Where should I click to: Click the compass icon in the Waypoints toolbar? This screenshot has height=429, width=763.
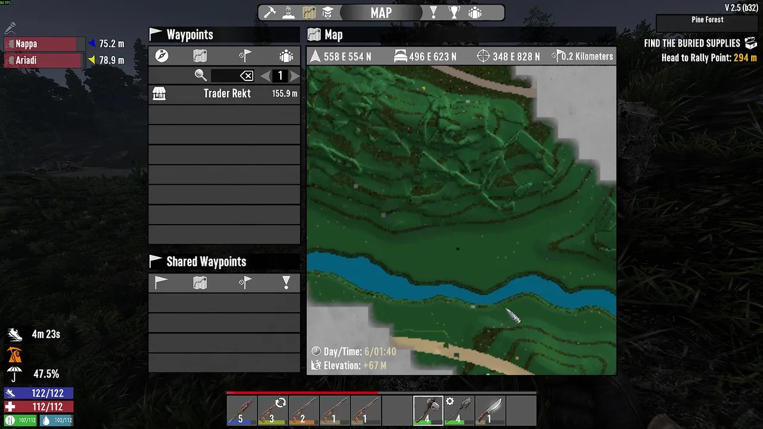tap(162, 56)
